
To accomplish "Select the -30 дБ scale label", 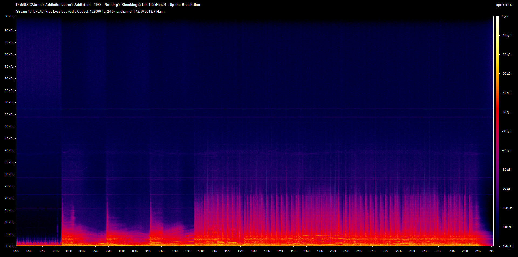I will point(506,73).
